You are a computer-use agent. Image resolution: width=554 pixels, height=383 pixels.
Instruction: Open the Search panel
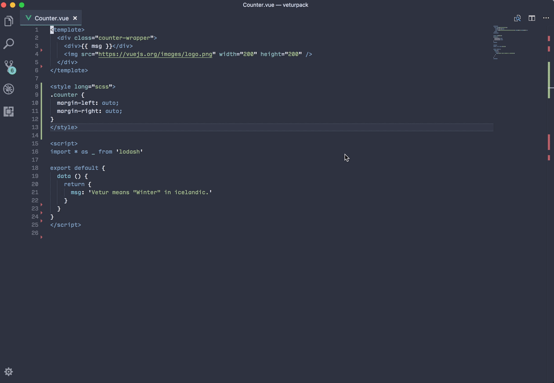9,44
